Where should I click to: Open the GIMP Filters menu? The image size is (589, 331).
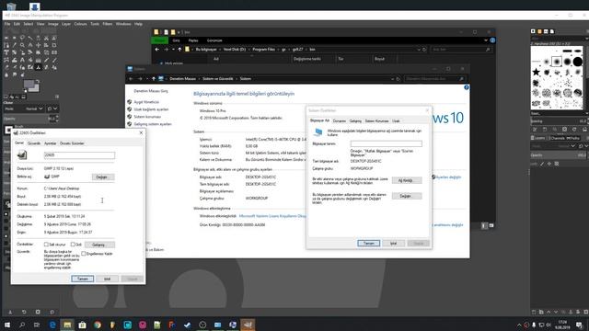(108, 24)
